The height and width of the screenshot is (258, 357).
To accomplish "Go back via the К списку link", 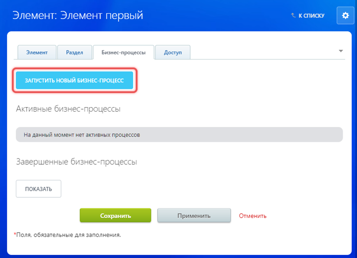I will [x=311, y=16].
